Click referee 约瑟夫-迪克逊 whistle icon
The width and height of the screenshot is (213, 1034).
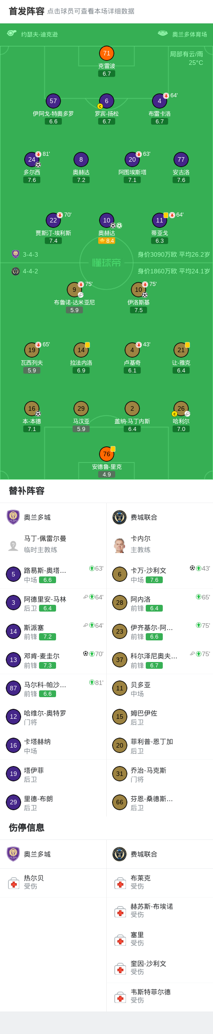12,34
